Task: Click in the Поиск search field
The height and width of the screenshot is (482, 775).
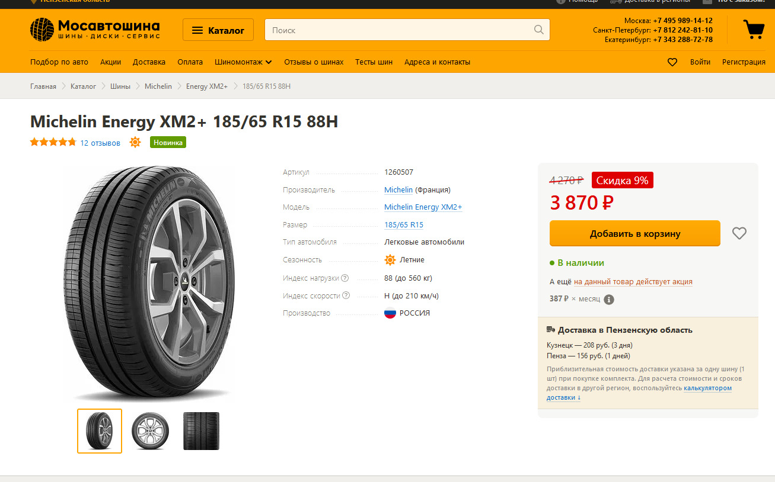Action: pos(397,30)
